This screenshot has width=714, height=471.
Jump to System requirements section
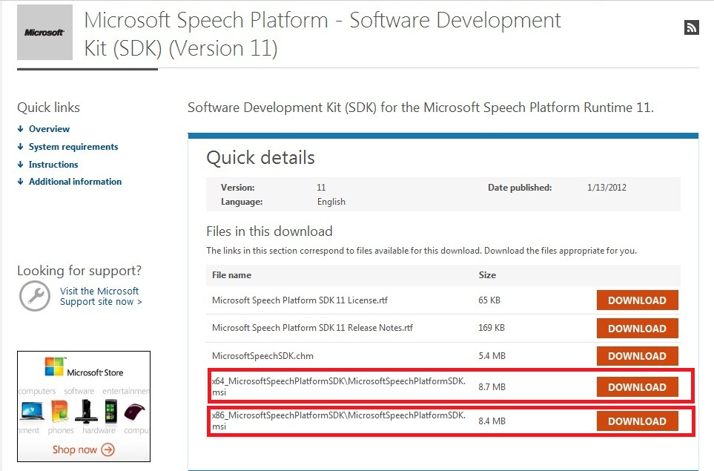[73, 147]
